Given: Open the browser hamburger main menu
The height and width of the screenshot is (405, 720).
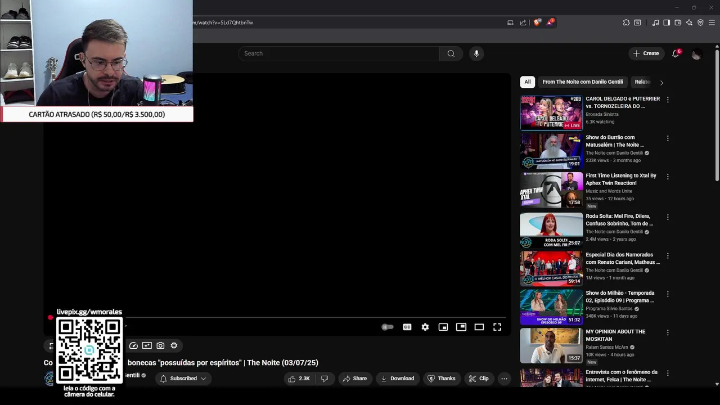Looking at the screenshot, I should 712,22.
